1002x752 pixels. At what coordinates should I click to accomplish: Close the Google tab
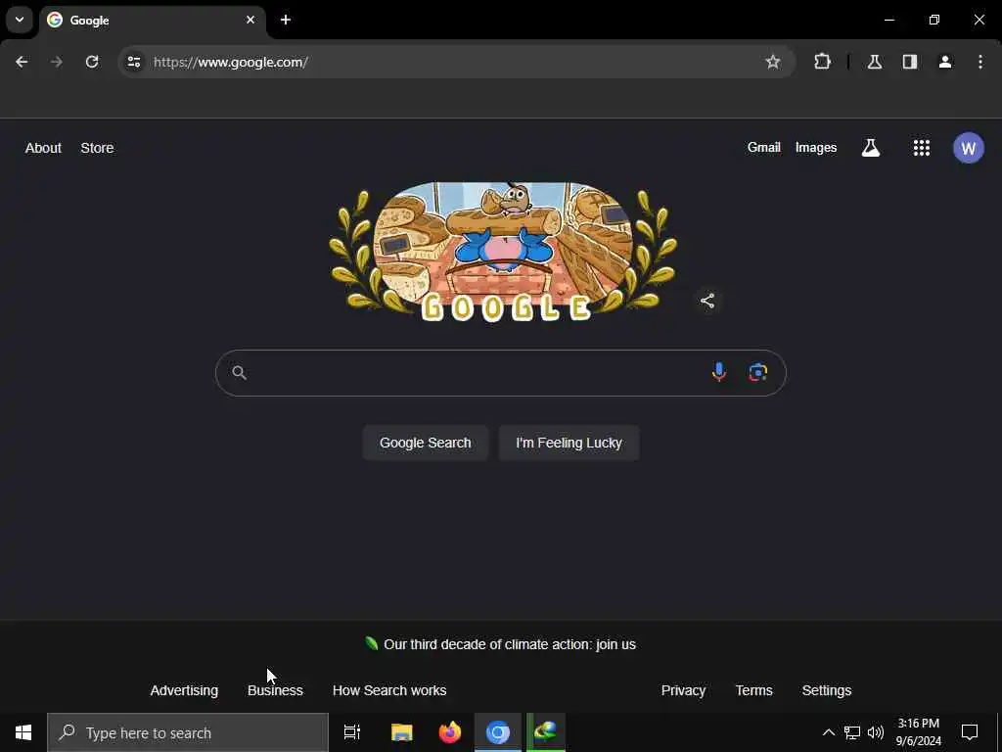(250, 20)
